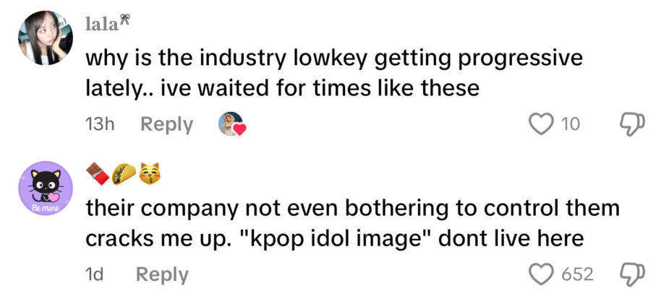Image resolution: width=669 pixels, height=291 pixels.
Task: Reply to the "their company" comment
Action: pyautogui.click(x=162, y=274)
